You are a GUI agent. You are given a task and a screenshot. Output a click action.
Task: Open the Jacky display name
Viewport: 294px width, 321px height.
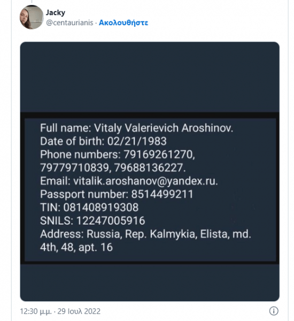tap(56, 13)
